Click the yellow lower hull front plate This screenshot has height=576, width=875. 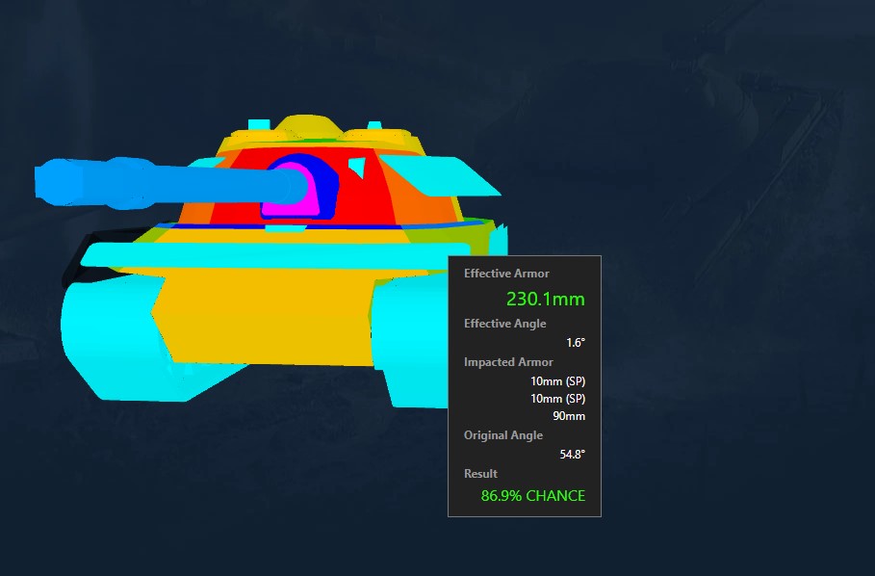click(268, 318)
